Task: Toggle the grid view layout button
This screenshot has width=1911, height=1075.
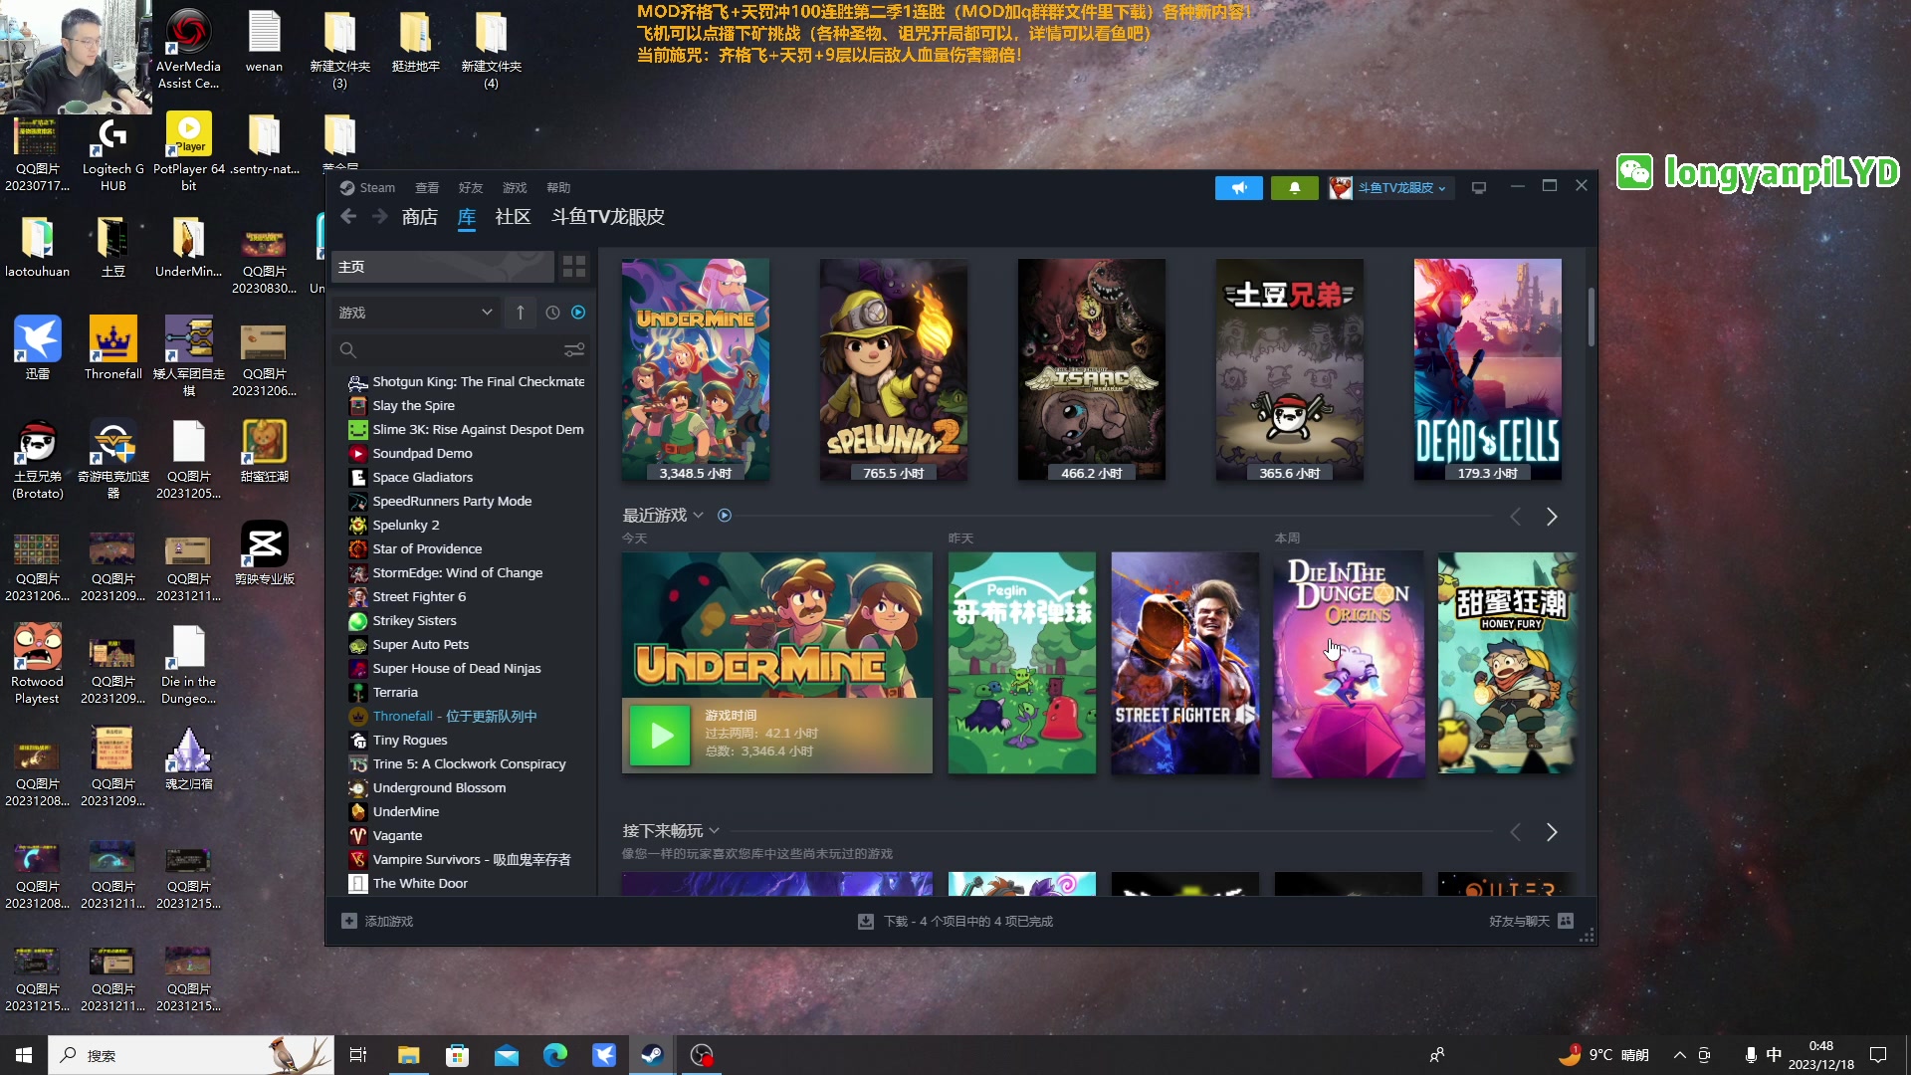Action: pos(575,267)
